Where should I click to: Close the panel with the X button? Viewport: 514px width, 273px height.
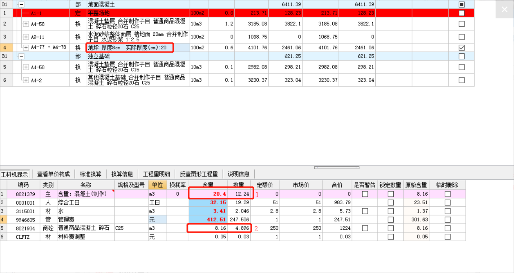pos(504,10)
